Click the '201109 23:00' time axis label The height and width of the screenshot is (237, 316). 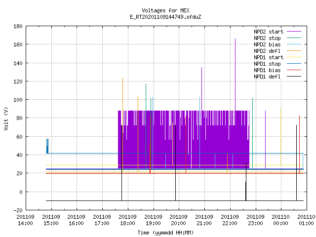[x=255, y=220]
